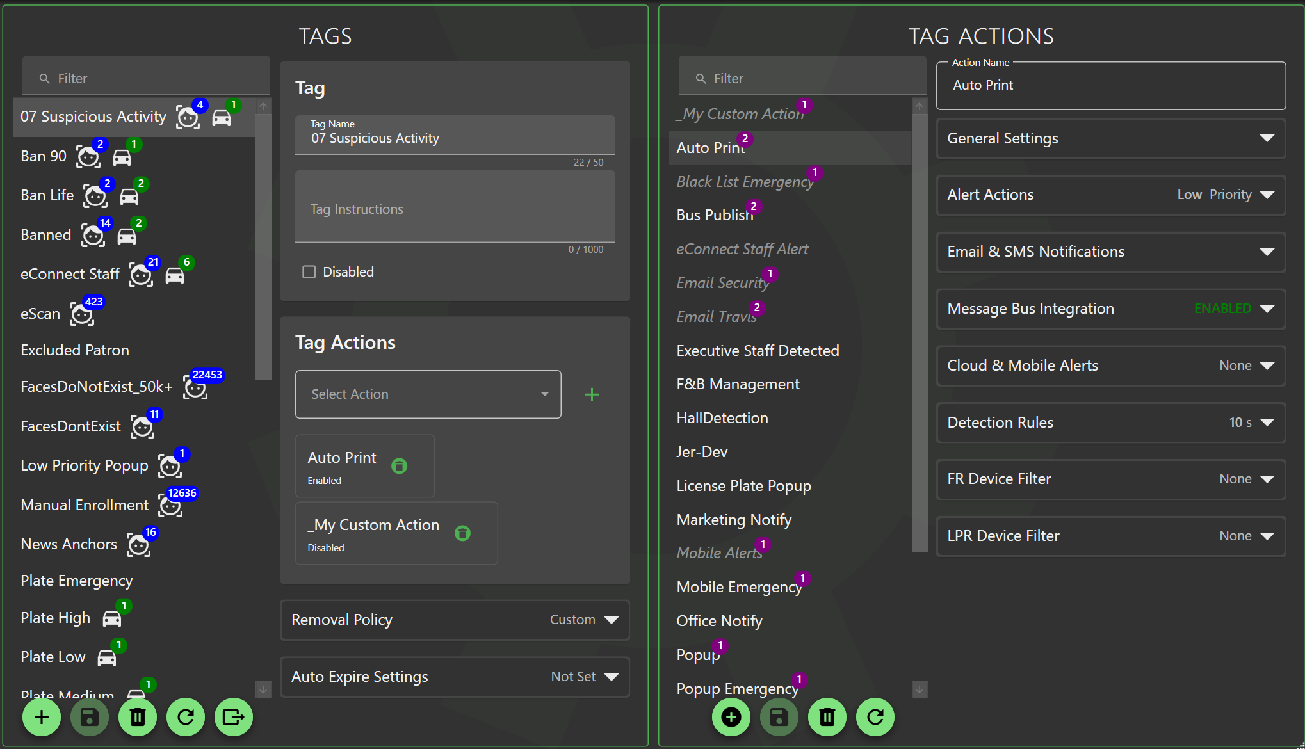Image resolution: width=1305 pixels, height=749 pixels.
Task: Click the Filter field in the Tags panel
Action: pos(146,77)
